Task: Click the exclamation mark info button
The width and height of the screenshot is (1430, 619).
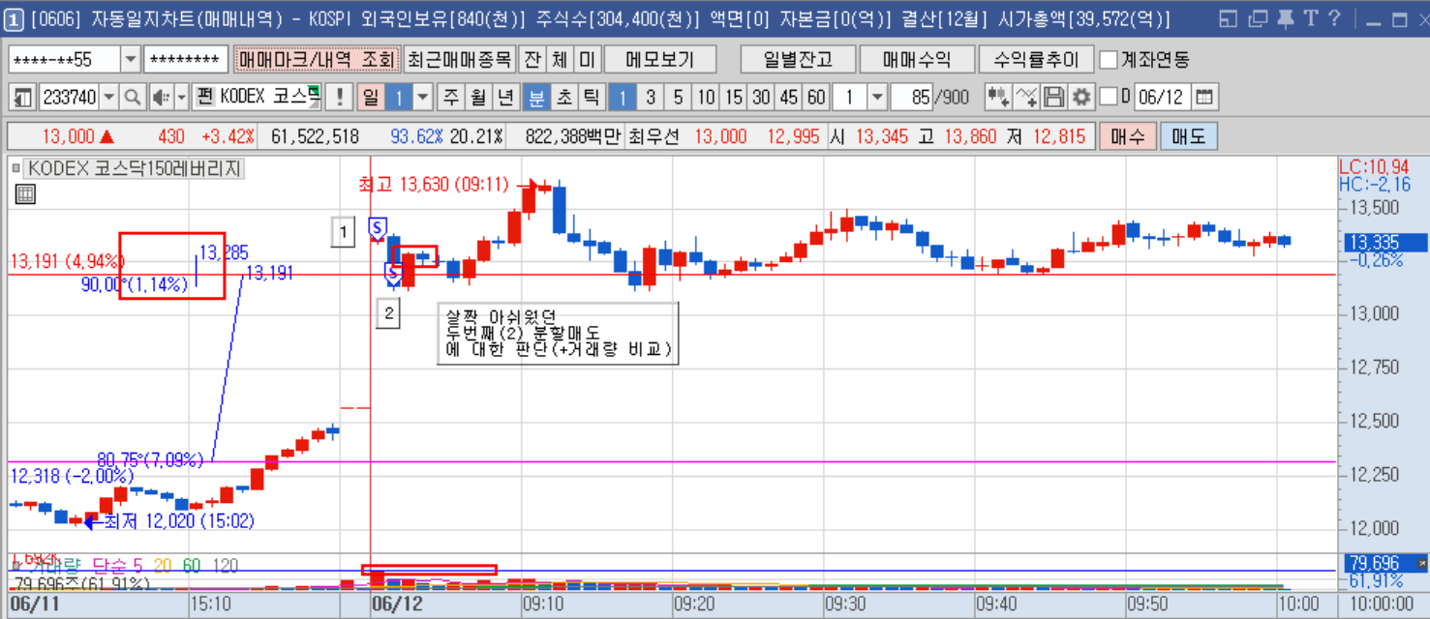Action: point(339,97)
